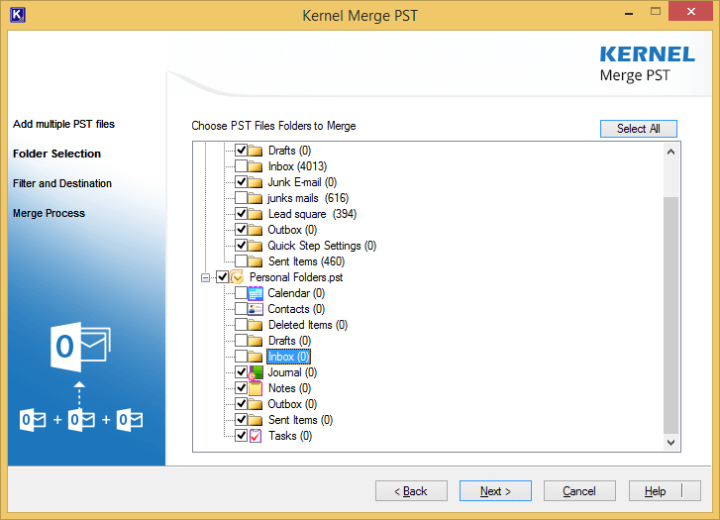Select the Sent Items (0) label

(x=300, y=420)
